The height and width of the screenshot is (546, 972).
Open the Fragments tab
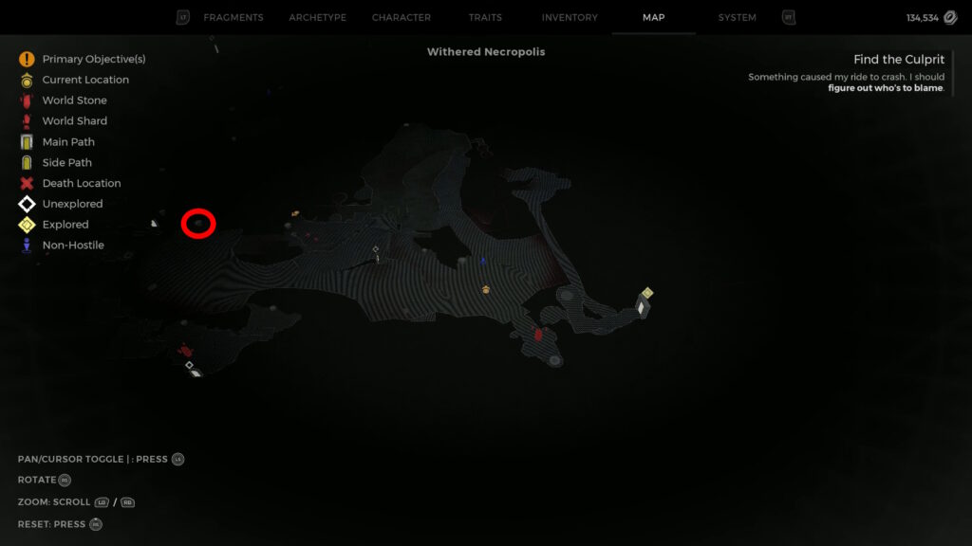coord(234,17)
